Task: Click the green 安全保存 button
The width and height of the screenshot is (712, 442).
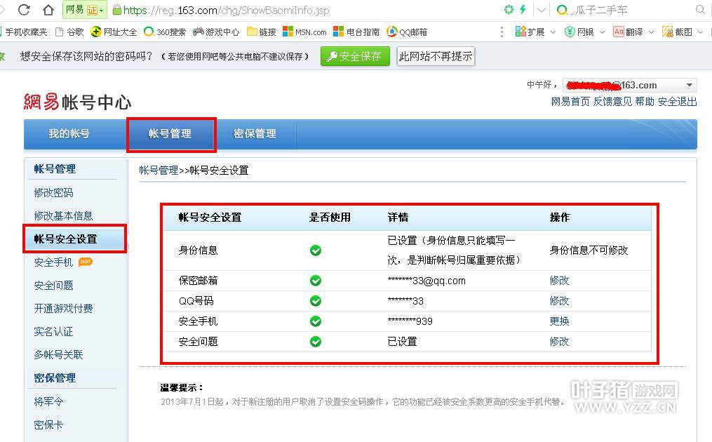Action: coord(354,56)
